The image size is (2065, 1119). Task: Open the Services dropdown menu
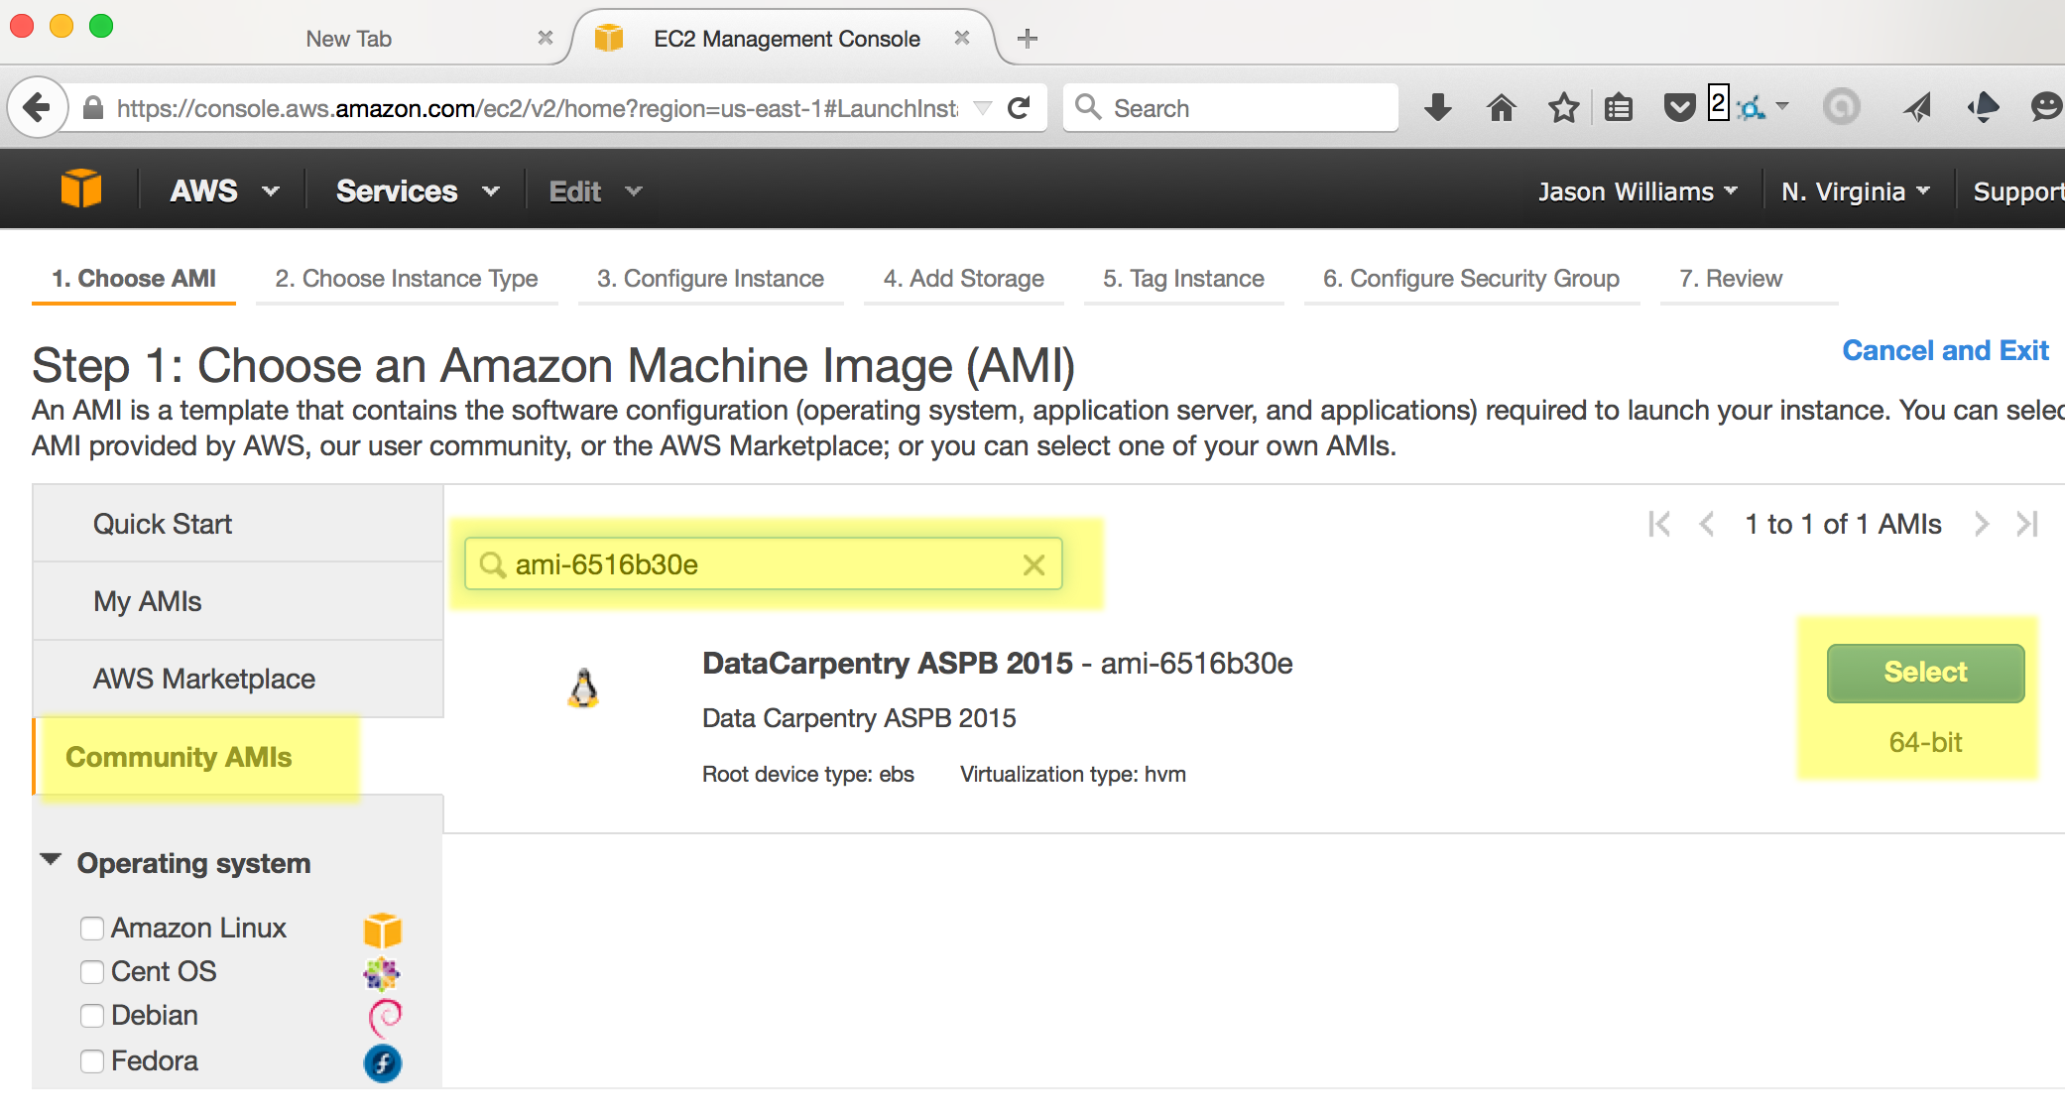tap(417, 190)
